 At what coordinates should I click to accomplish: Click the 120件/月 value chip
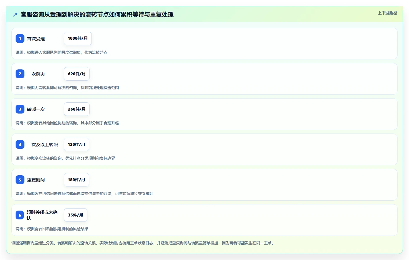tap(77, 144)
